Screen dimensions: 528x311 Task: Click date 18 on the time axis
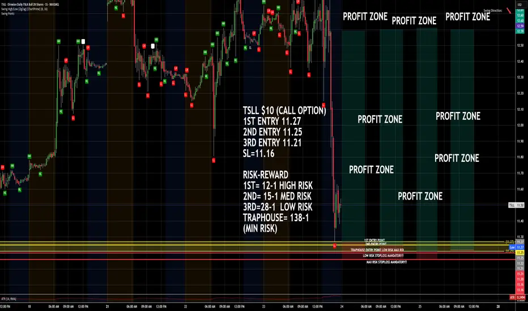(29, 306)
